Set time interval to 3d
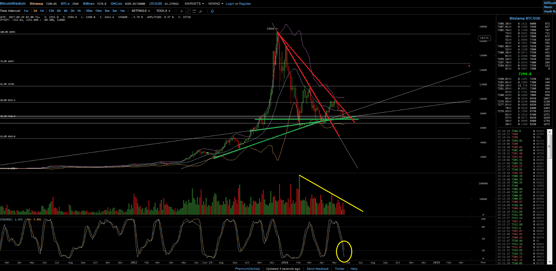Image resolution: width=556 pixels, height=271 pixels. click(x=35, y=11)
